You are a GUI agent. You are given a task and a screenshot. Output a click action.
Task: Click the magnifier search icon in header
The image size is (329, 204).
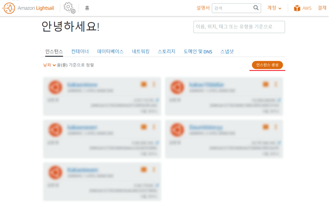tap(256, 8)
